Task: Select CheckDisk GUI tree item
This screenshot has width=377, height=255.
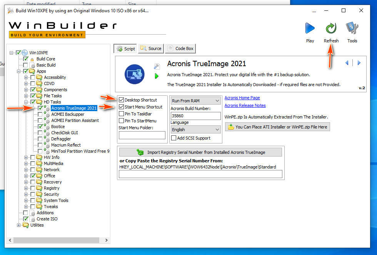Action: pos(65,133)
